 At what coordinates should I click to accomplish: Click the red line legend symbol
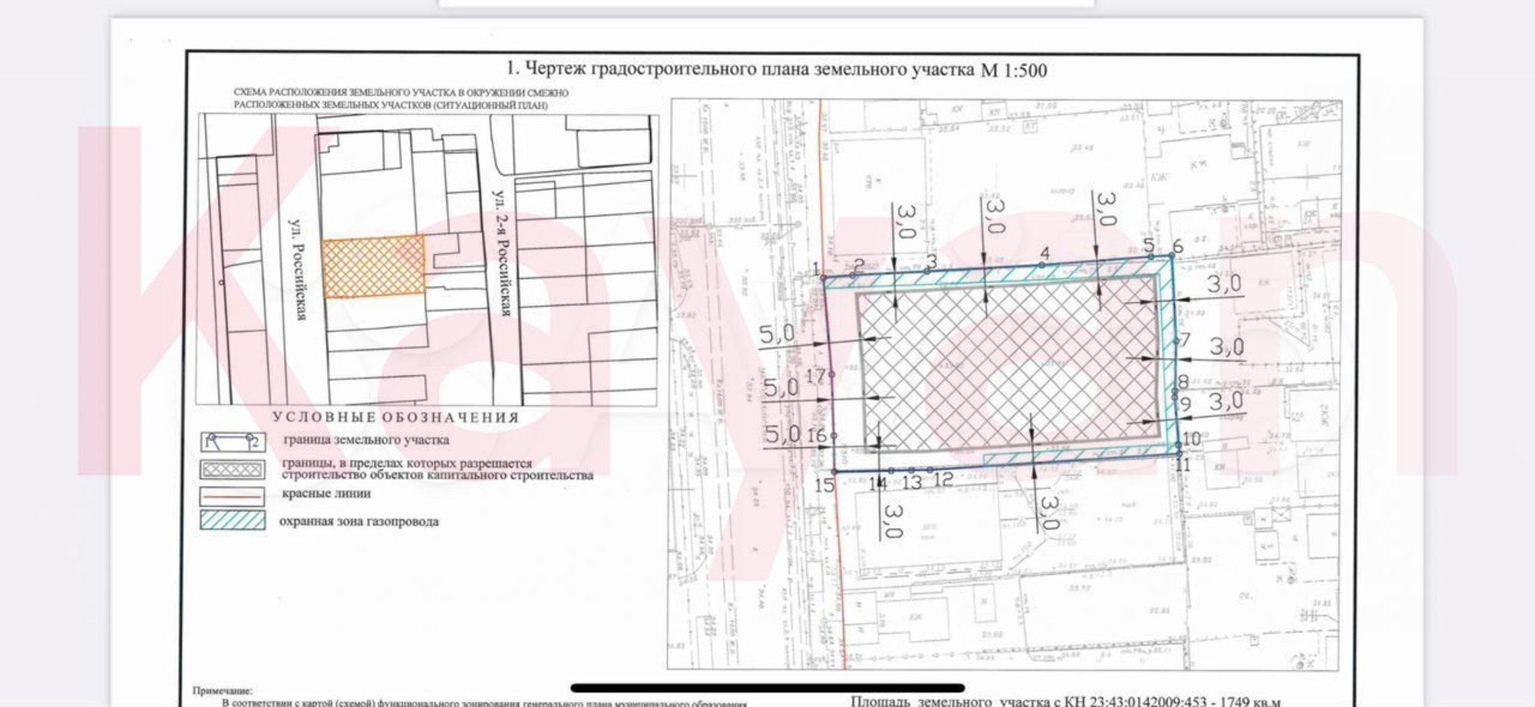click(233, 496)
